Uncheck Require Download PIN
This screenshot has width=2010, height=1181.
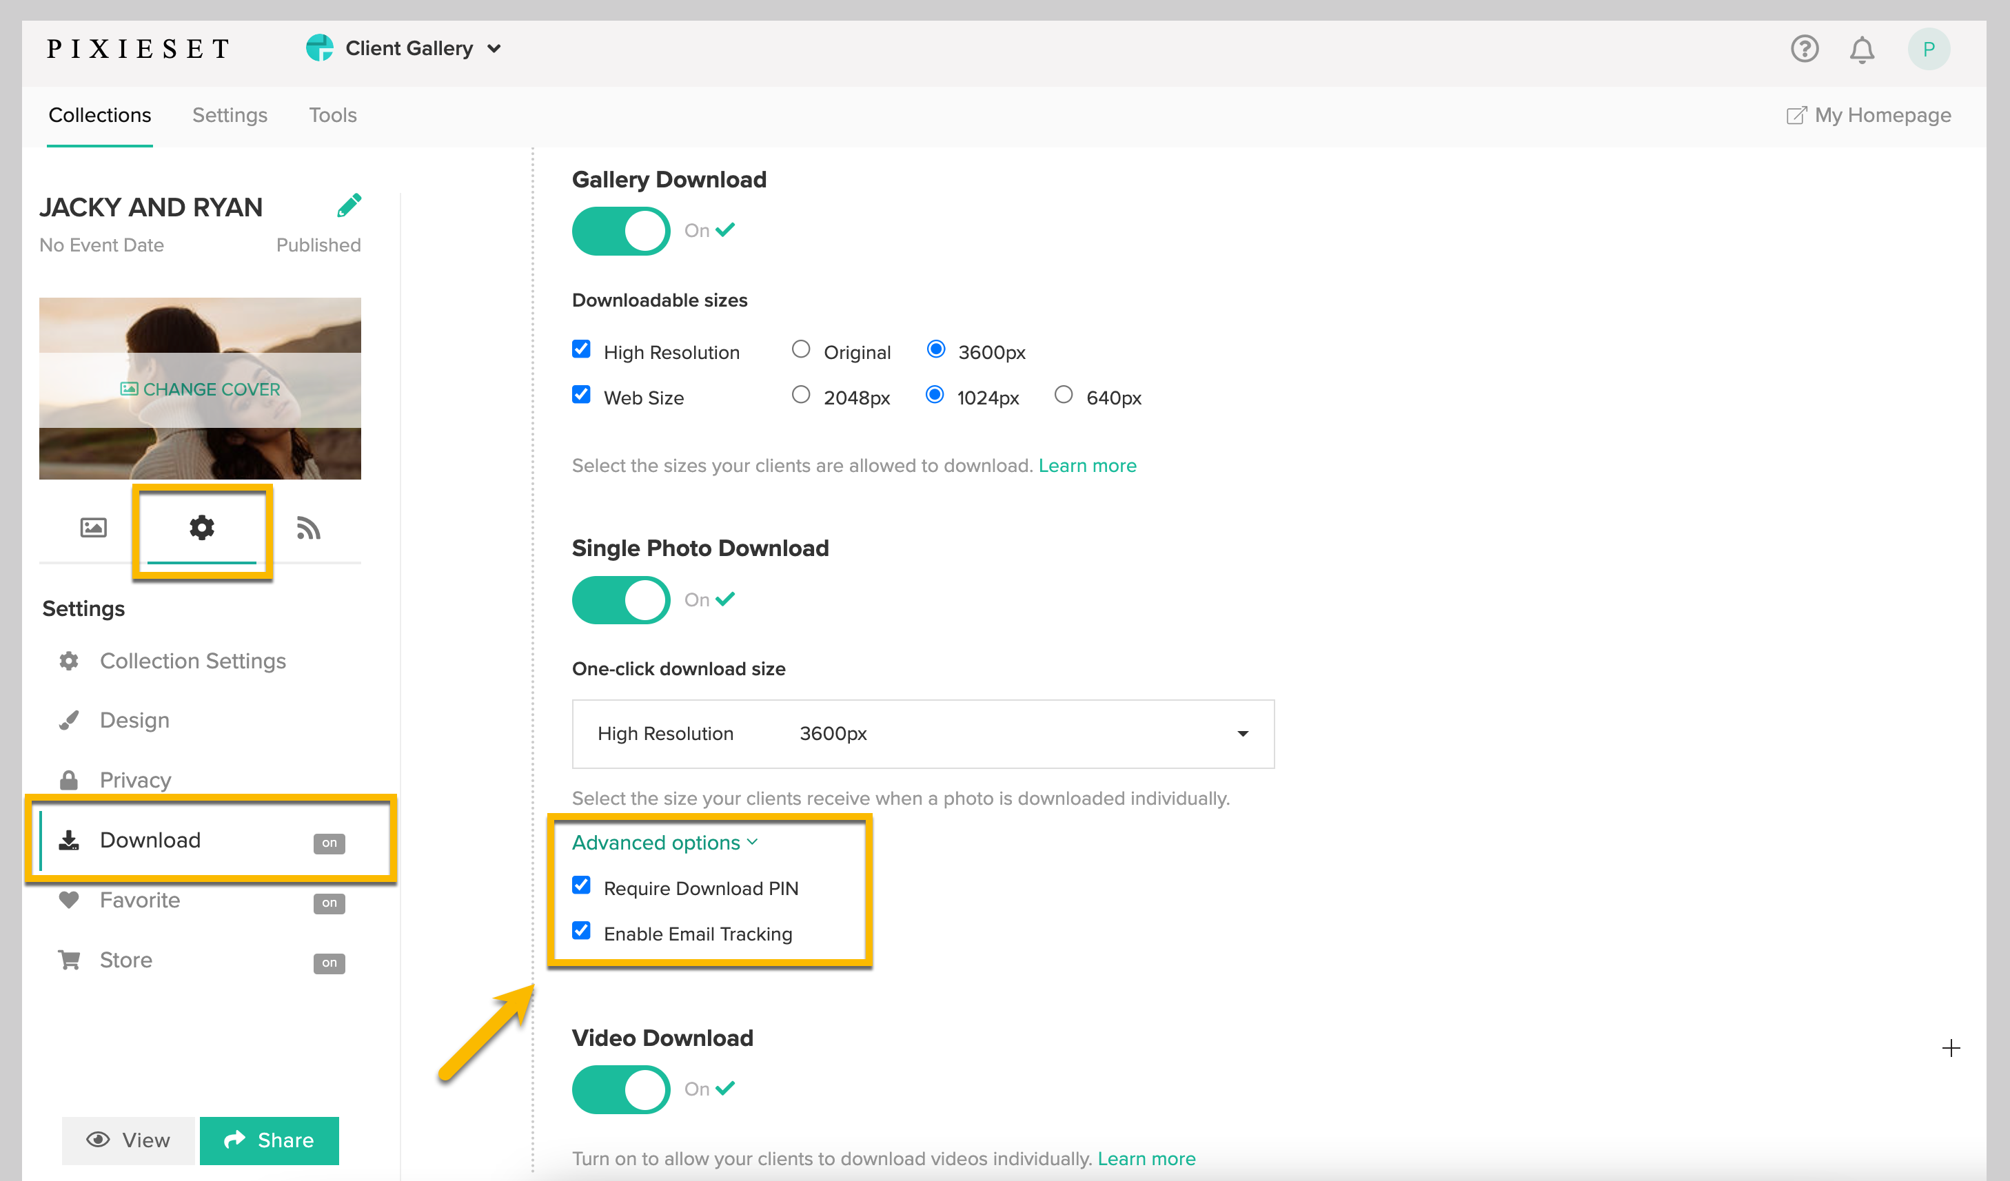point(582,885)
